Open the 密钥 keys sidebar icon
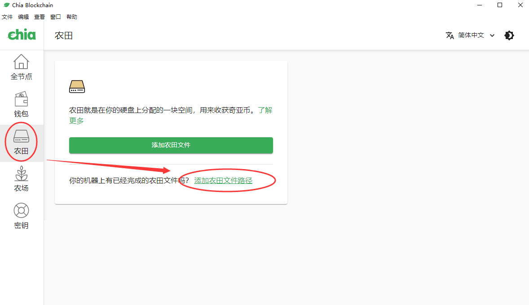This screenshot has height=305, width=529. coord(21,211)
